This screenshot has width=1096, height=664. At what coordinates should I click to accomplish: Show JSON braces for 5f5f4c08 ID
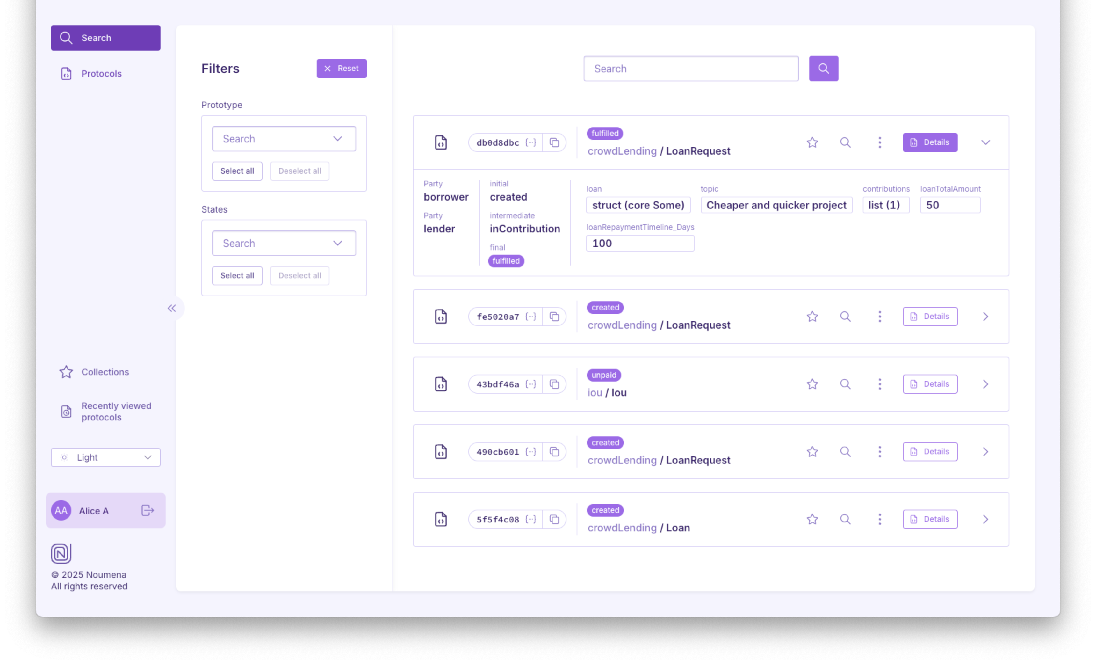[530, 519]
